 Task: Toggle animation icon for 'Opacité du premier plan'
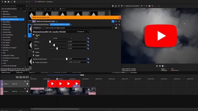tap(88, 59)
